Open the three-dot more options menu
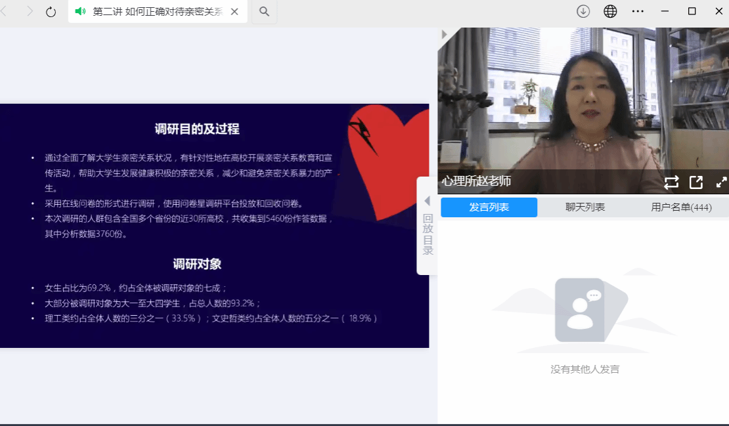 [638, 11]
